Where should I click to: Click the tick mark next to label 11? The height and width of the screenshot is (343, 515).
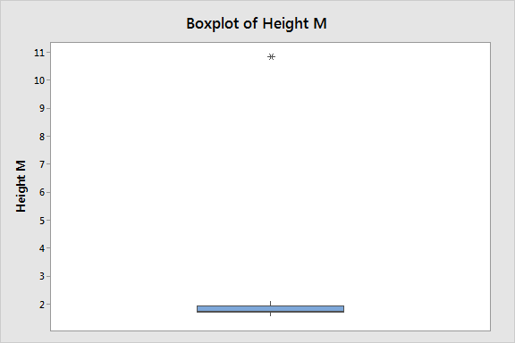click(x=48, y=52)
